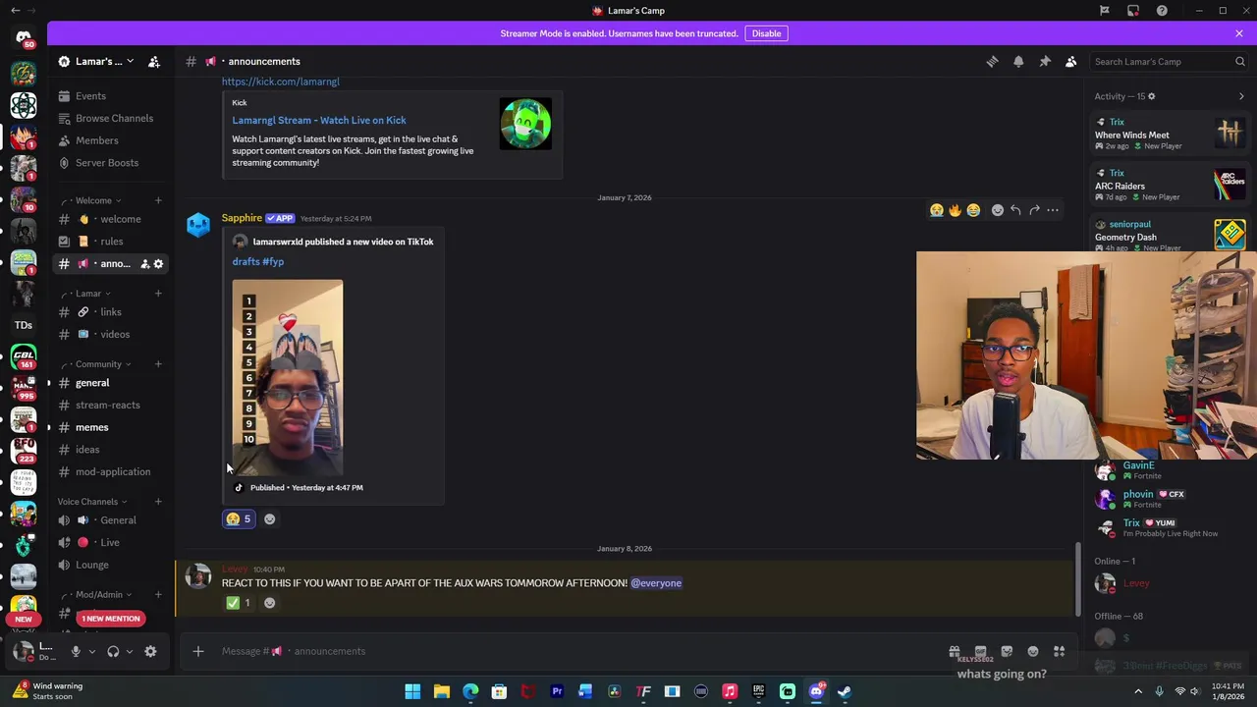React with the crying emoji on hover bar
The image size is (1257, 707).
[936, 210]
